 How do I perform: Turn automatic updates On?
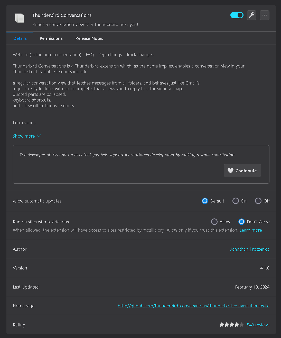[236, 201]
